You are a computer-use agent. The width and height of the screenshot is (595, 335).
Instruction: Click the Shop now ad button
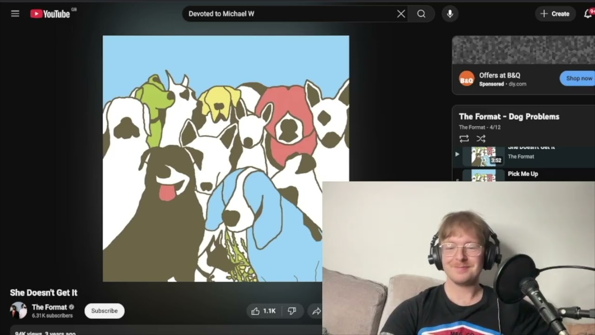pos(578,78)
